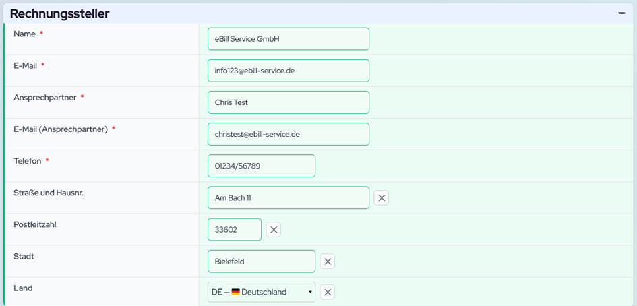Focus the info123@ebill-service.de email field
637x306 pixels.
click(x=288, y=71)
